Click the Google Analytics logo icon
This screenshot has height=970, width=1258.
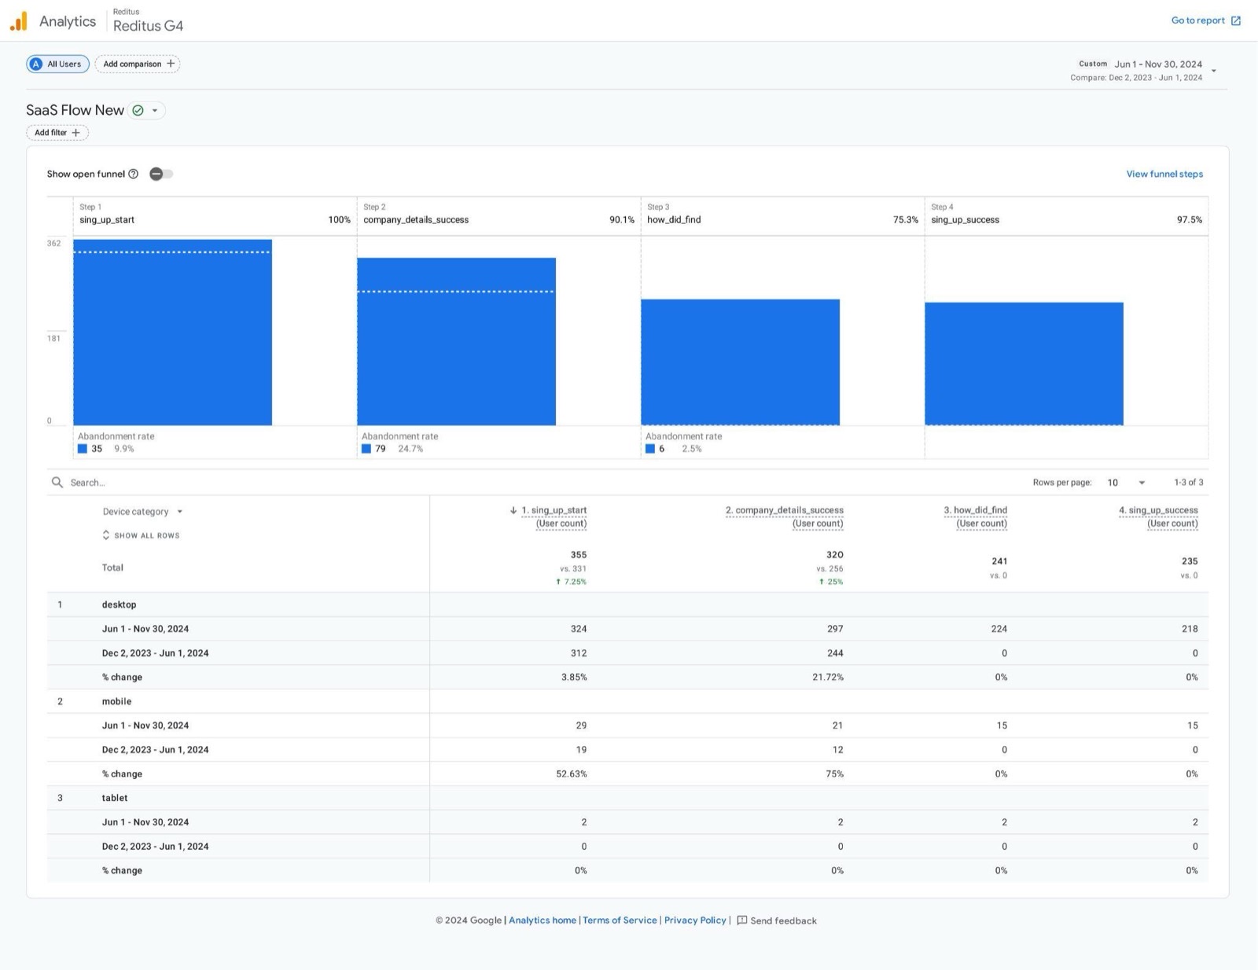click(19, 21)
